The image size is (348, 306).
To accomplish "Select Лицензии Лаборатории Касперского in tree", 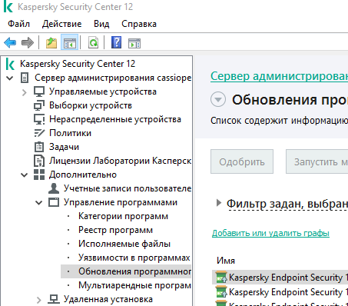I will coord(120,161).
